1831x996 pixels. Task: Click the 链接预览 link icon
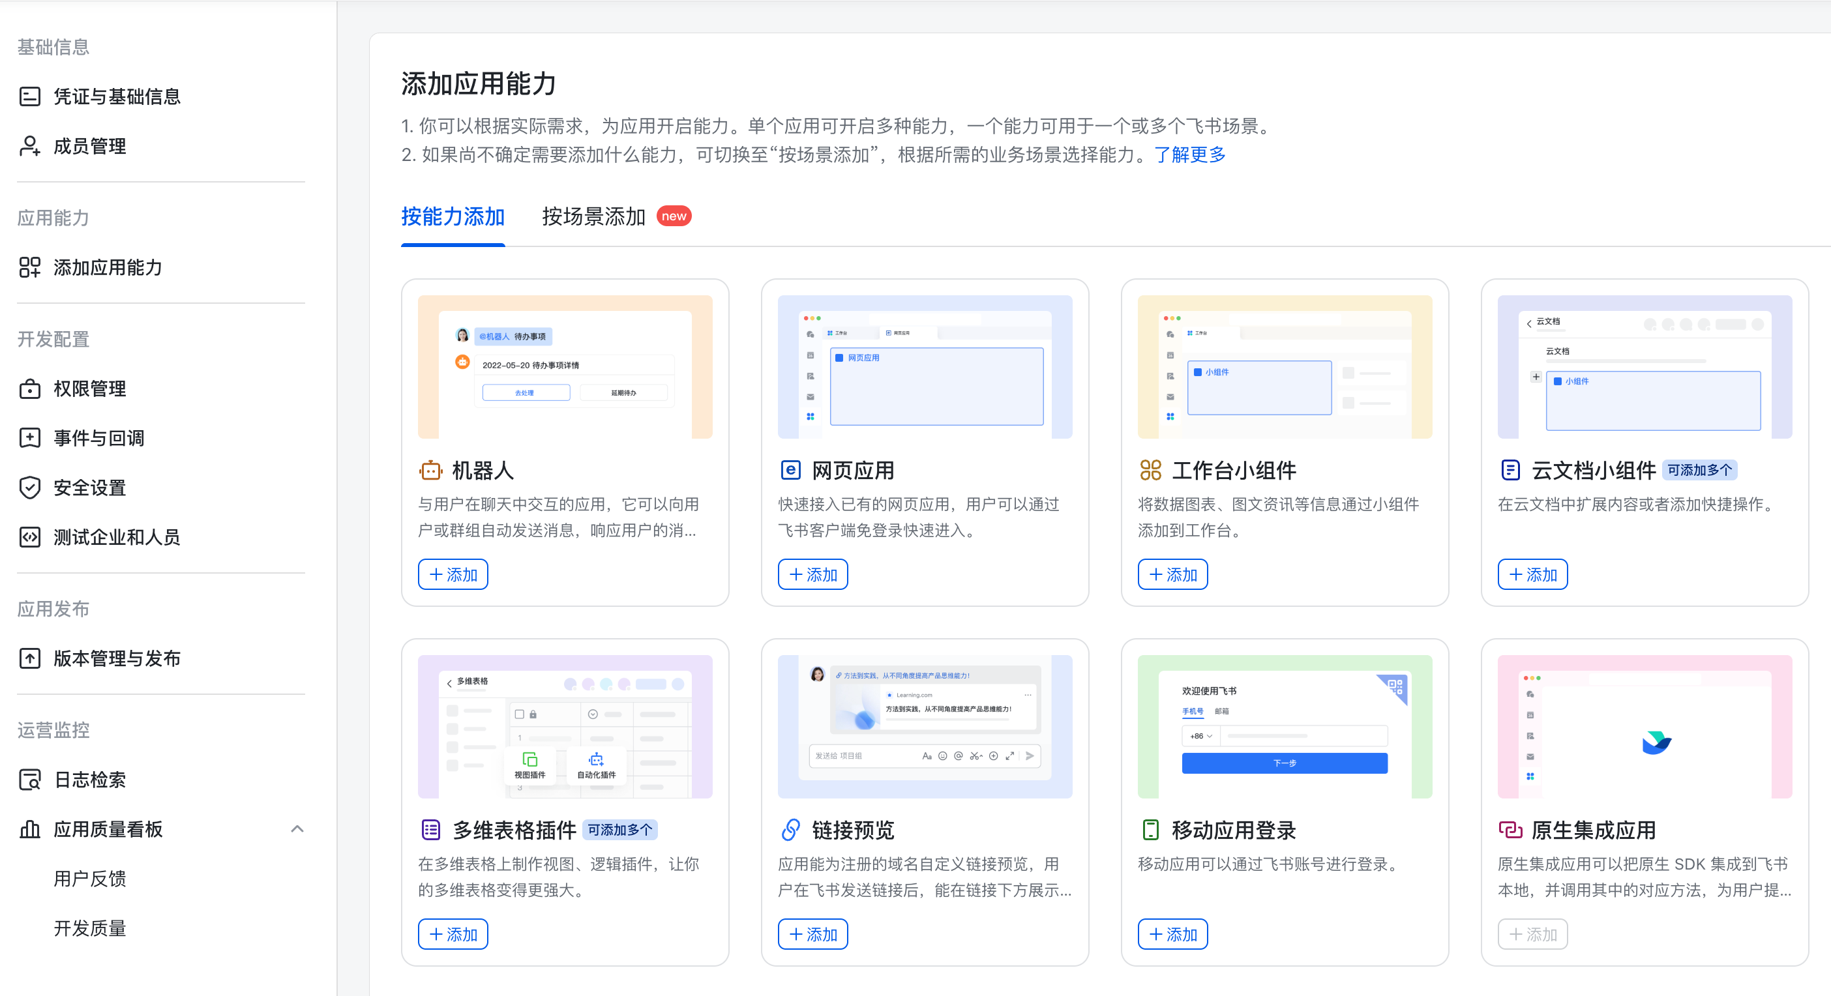coord(790,829)
